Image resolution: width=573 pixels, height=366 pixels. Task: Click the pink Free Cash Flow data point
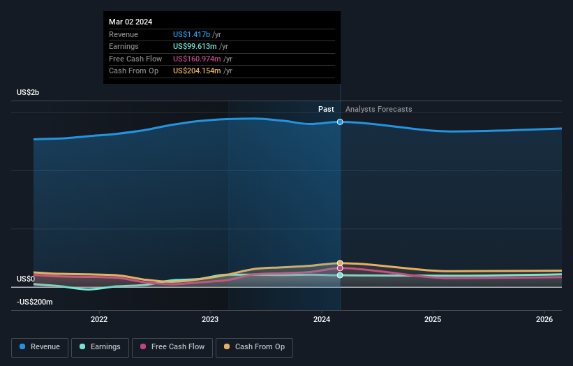pyautogui.click(x=340, y=268)
